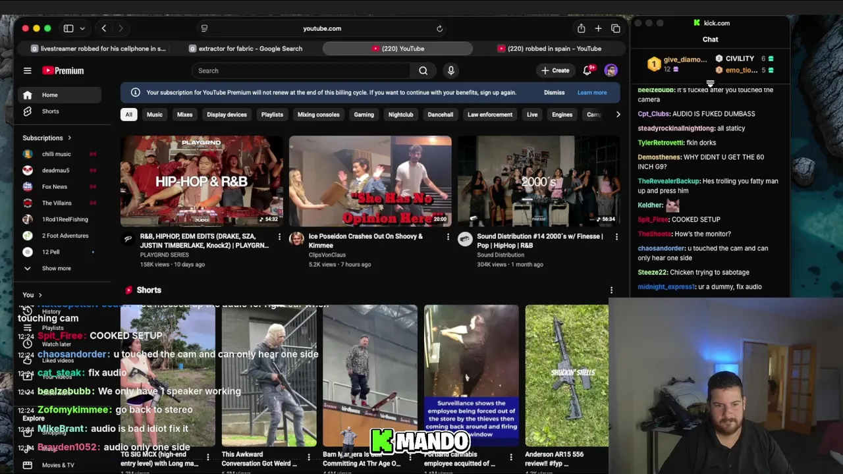Select the Display devices chip
Viewport: 843px width, 474px height.
227,115
